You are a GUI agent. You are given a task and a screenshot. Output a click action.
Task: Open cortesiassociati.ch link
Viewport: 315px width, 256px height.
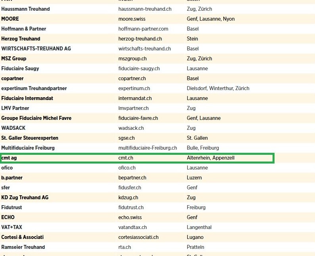pyautogui.click(x=138, y=237)
